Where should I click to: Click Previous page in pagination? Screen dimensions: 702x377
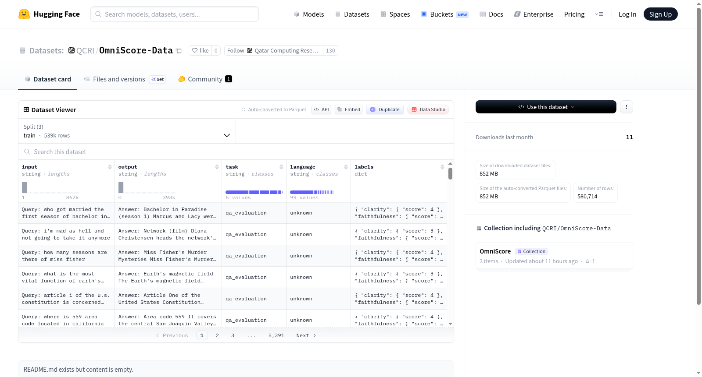[172, 335]
